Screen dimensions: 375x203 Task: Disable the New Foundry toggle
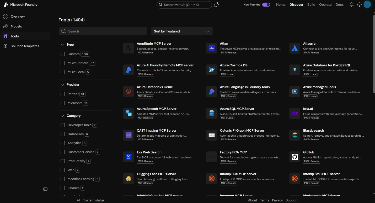click(x=266, y=4)
